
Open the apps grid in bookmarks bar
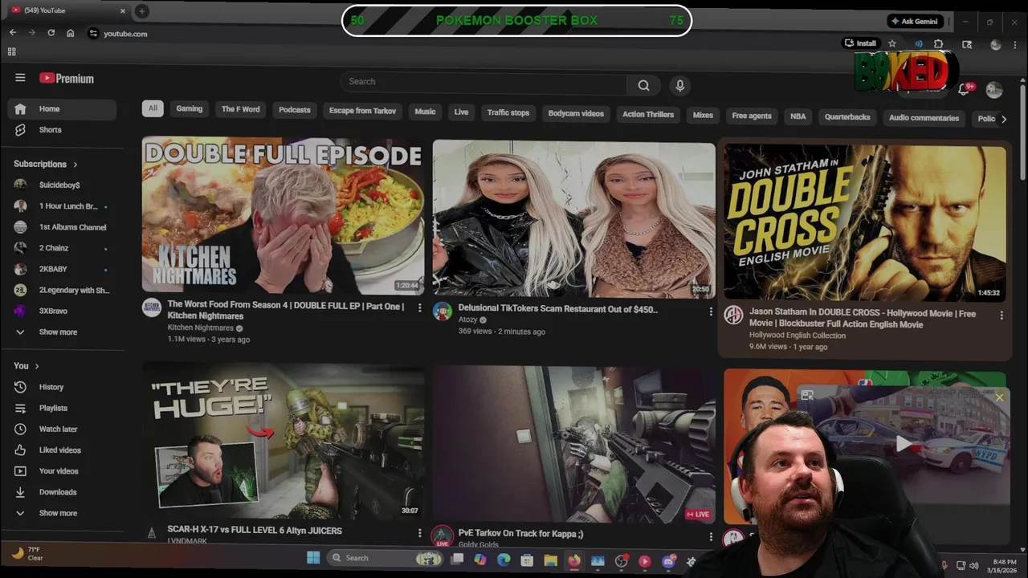[11, 51]
